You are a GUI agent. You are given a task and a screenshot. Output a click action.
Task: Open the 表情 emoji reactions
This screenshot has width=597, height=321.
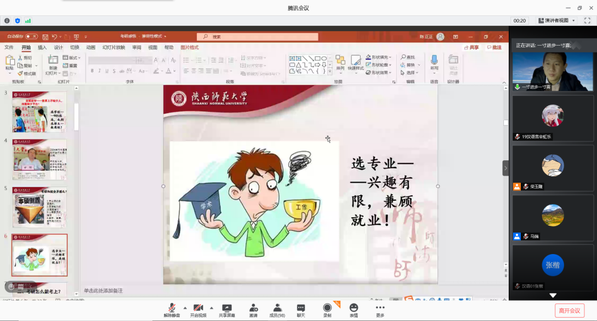(354, 309)
